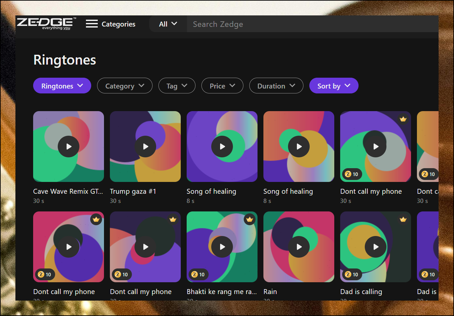Play the Dad is calling ringtone
This screenshot has width=454, height=316.
[376, 247]
